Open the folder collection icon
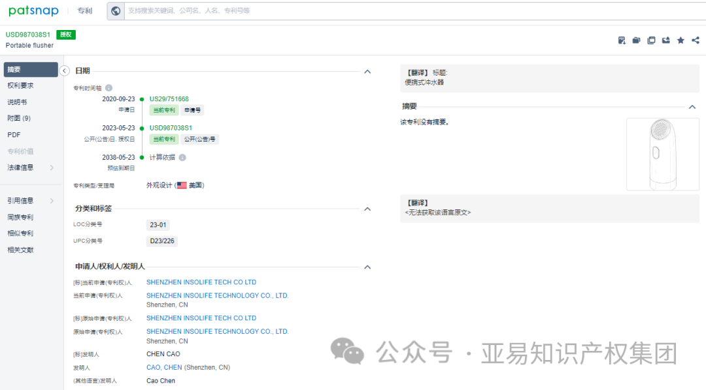 coord(636,40)
